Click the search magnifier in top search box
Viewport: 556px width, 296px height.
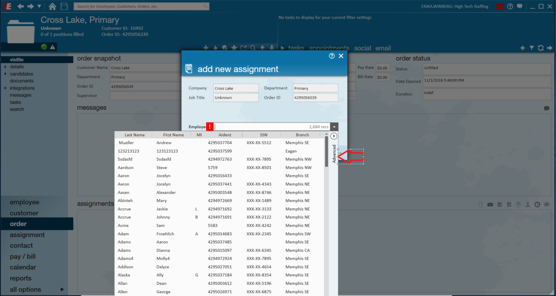(205, 6)
